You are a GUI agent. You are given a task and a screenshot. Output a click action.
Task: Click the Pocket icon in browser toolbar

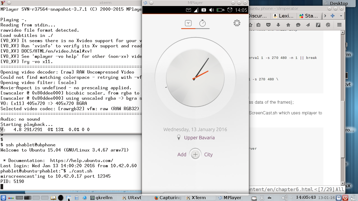[x=268, y=25]
